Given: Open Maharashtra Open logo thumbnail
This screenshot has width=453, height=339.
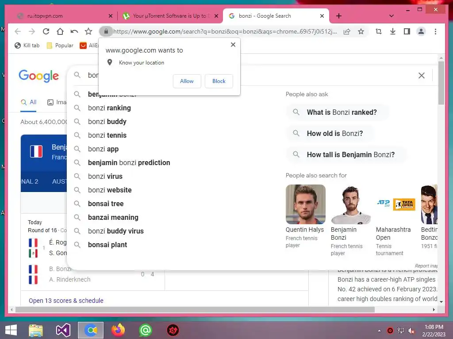Looking at the screenshot, I should tap(395, 204).
